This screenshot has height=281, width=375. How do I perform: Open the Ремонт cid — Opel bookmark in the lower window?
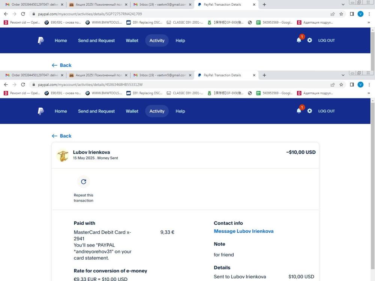22,93
